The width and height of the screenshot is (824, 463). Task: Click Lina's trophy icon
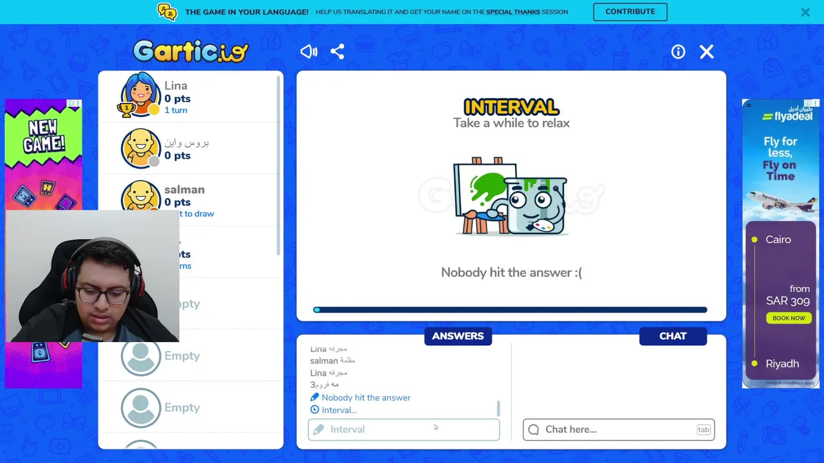[x=126, y=110]
